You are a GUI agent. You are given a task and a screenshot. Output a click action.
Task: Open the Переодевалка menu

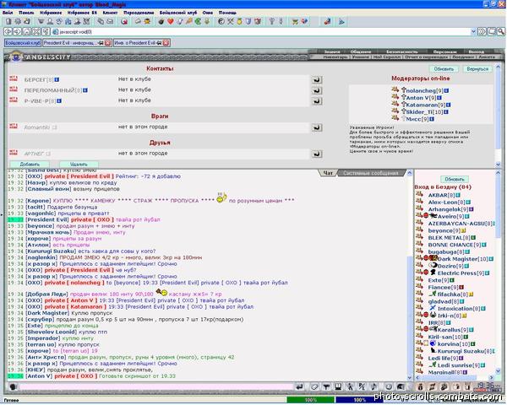click(x=139, y=13)
